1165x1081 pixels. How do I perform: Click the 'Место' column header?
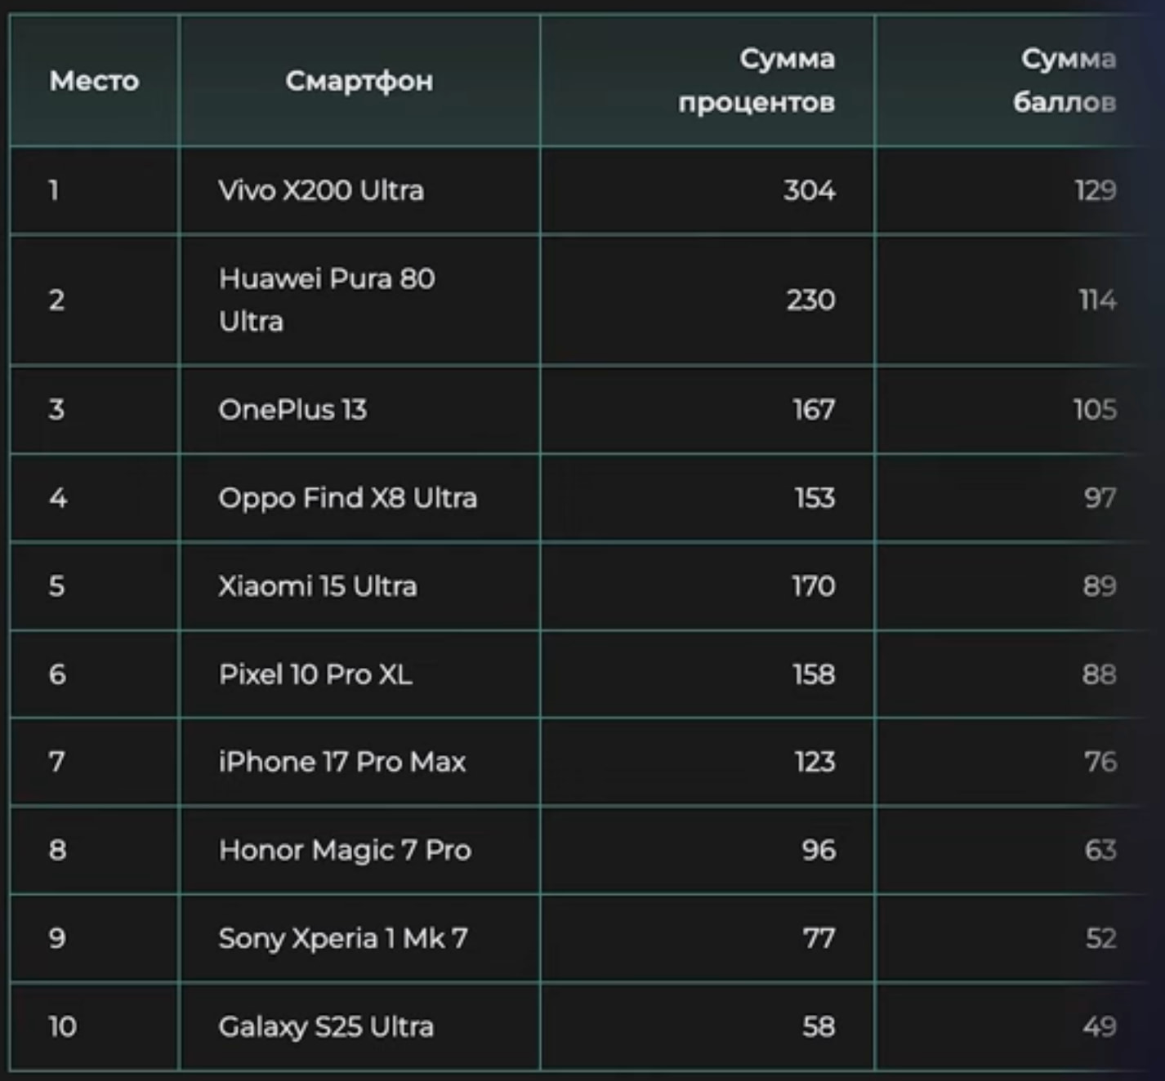94,81
